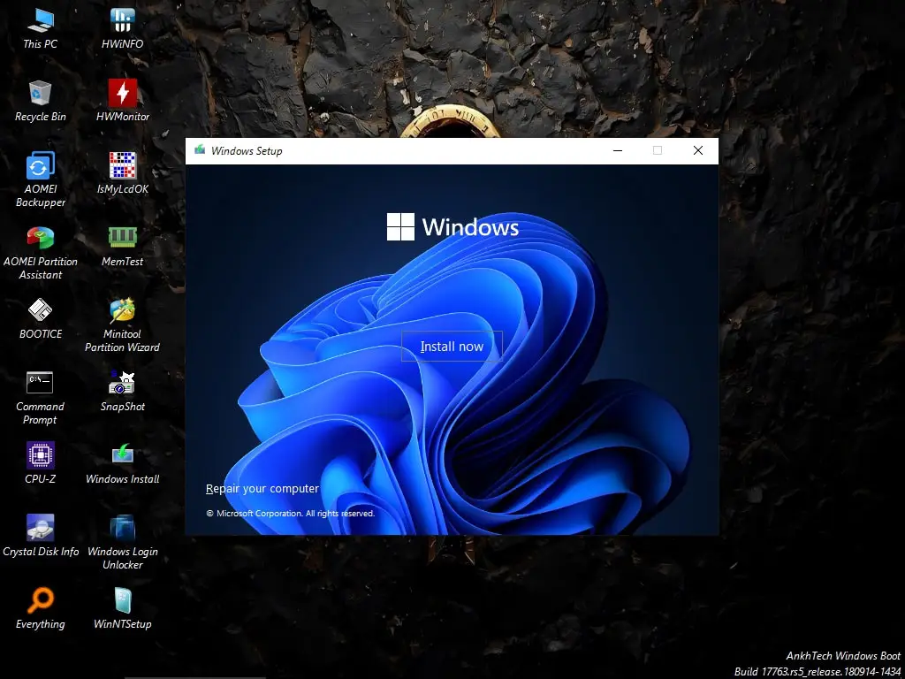This screenshot has height=679, width=905.
Task: Open Crystal Disk Info
Action: tap(39, 526)
